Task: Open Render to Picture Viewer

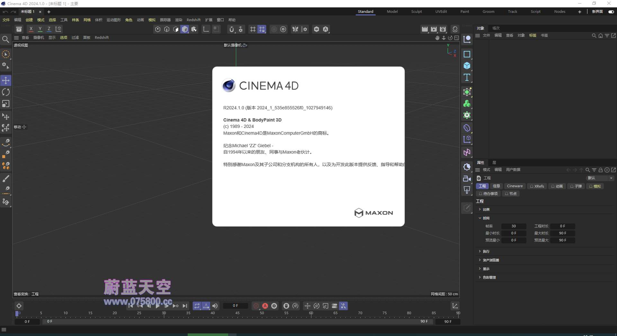Action: pos(434,29)
